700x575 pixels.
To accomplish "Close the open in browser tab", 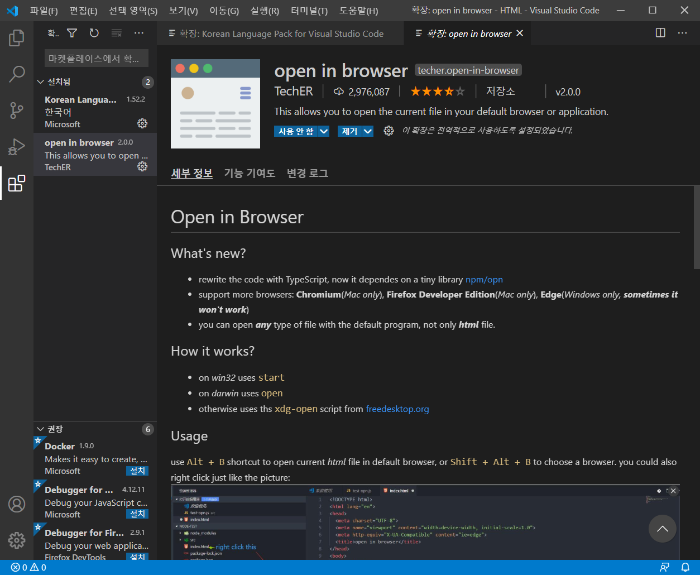I will 520,33.
